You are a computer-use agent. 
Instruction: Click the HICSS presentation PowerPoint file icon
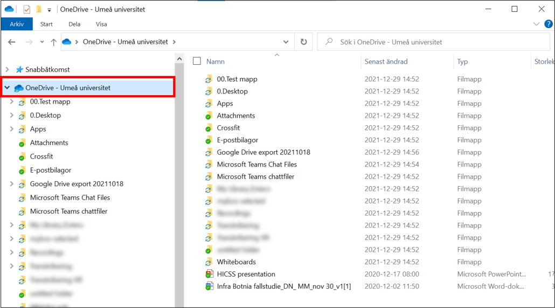pos(209,274)
